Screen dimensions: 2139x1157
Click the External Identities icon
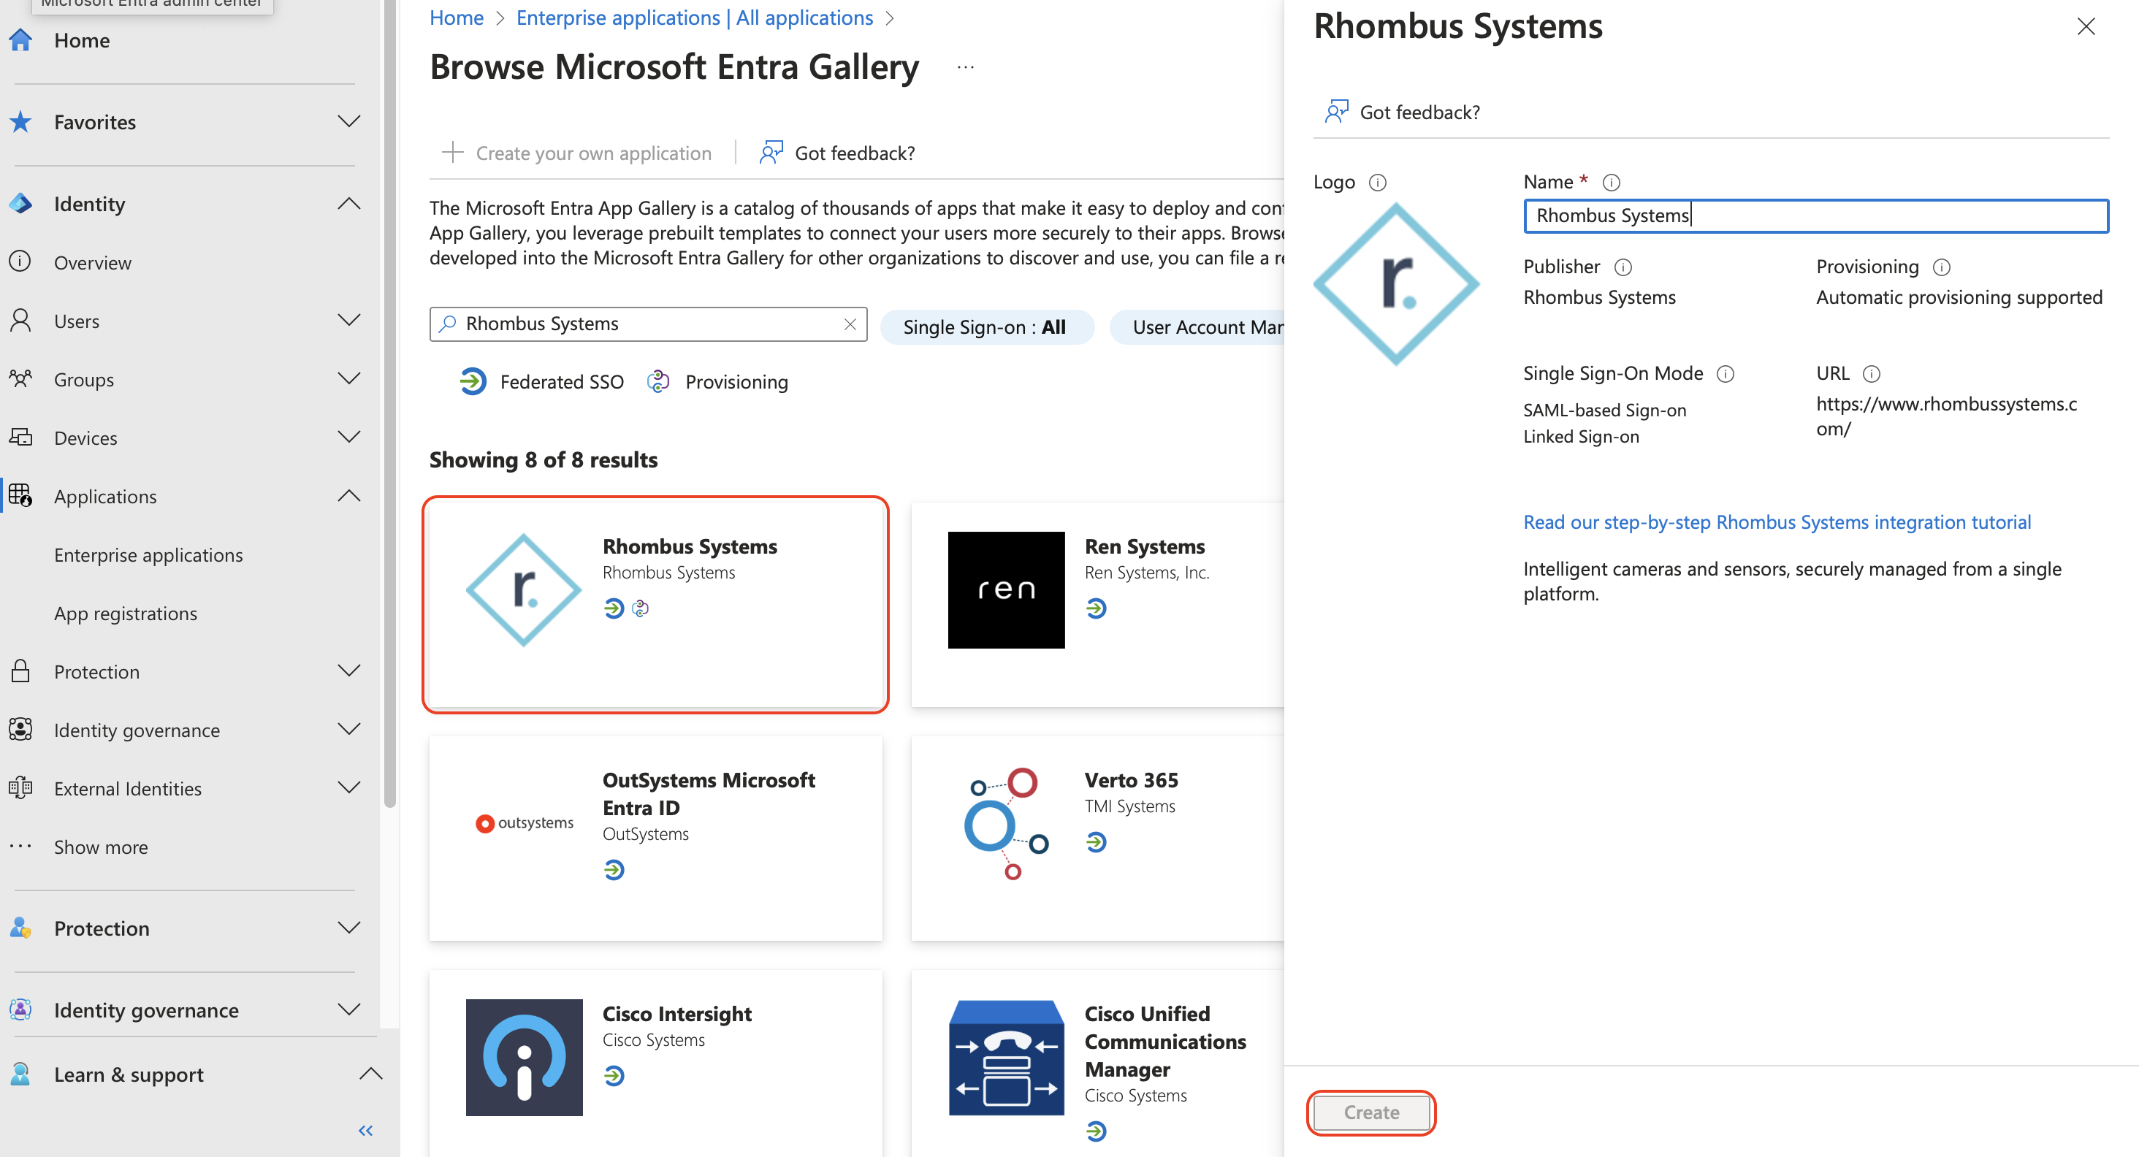[20, 787]
